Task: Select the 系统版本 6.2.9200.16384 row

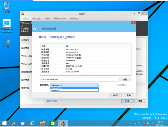Action: [86, 72]
